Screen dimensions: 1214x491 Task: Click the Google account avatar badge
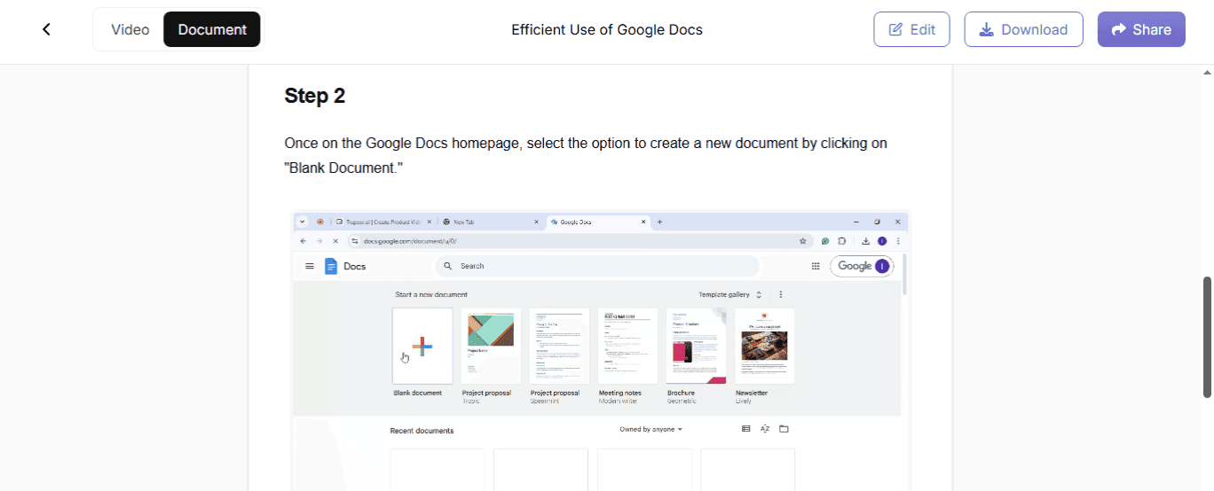[881, 266]
